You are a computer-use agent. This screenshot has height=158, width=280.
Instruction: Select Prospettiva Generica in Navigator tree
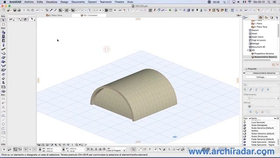click(x=264, y=54)
